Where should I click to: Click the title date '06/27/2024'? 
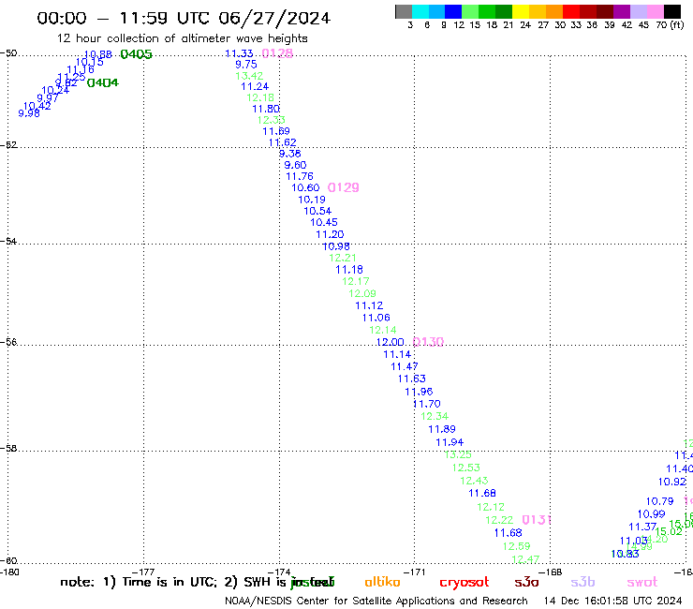point(274,18)
